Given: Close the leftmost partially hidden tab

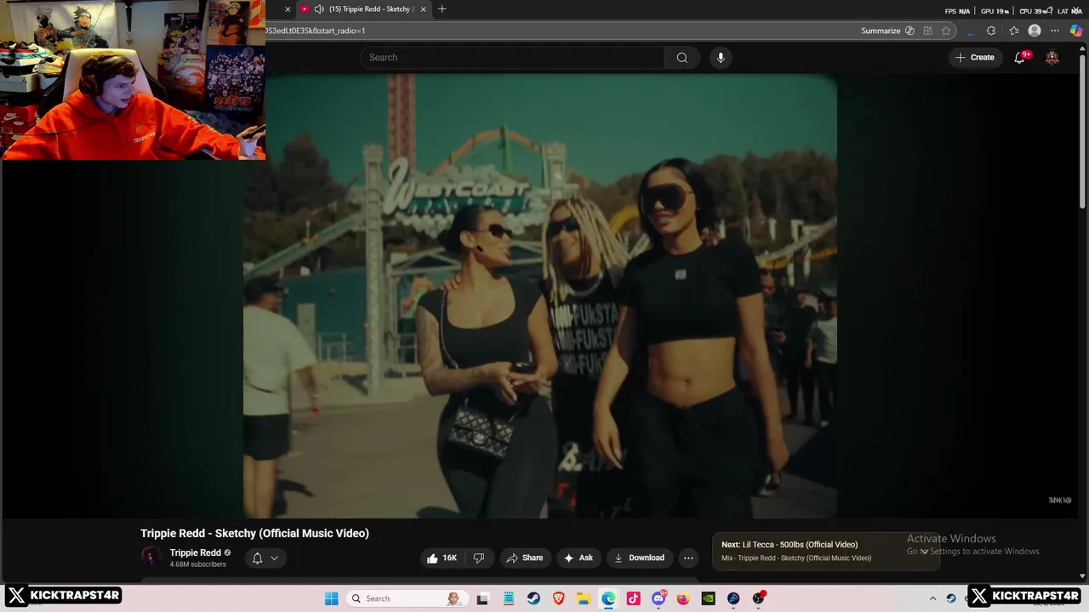Looking at the screenshot, I should tap(288, 8).
